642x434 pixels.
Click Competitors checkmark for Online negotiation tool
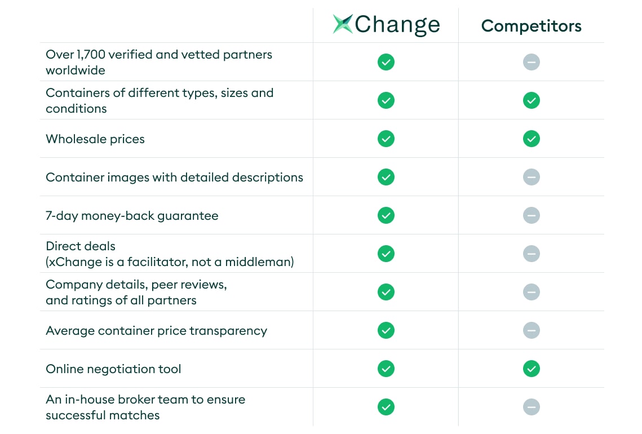click(x=532, y=369)
